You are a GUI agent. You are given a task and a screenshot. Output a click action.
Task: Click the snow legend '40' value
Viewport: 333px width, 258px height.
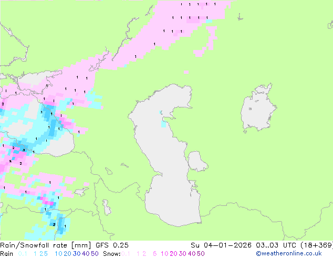click(x=192, y=254)
